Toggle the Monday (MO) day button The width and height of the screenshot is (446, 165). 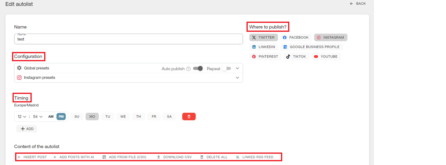[92, 117]
